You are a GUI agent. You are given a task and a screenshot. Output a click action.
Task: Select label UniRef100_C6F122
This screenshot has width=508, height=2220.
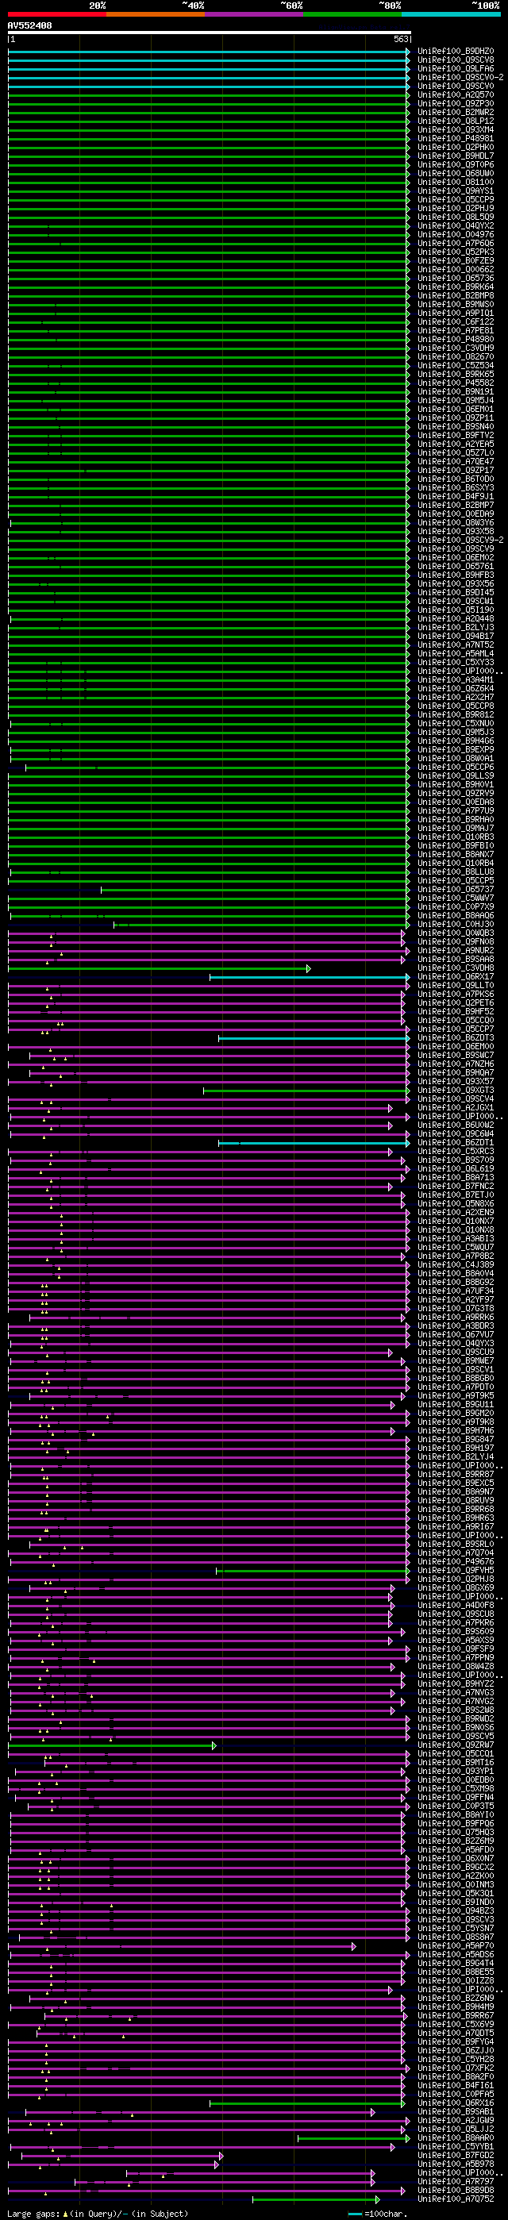pyautogui.click(x=456, y=322)
